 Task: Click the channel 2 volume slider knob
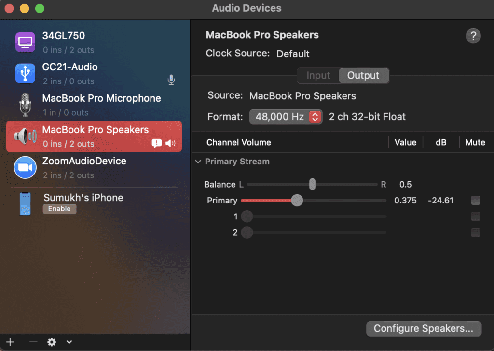(247, 232)
